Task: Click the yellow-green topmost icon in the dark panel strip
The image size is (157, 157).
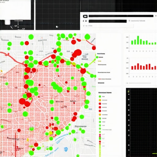Action: pyautogui.click(x=129, y=91)
